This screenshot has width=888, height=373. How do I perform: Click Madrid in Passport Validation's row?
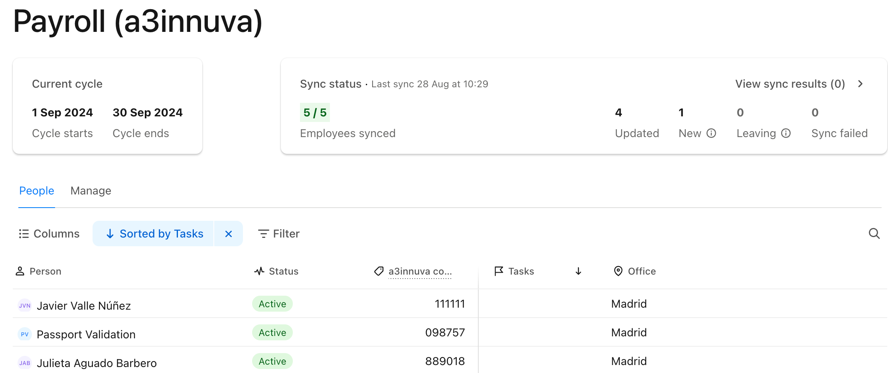coord(629,332)
